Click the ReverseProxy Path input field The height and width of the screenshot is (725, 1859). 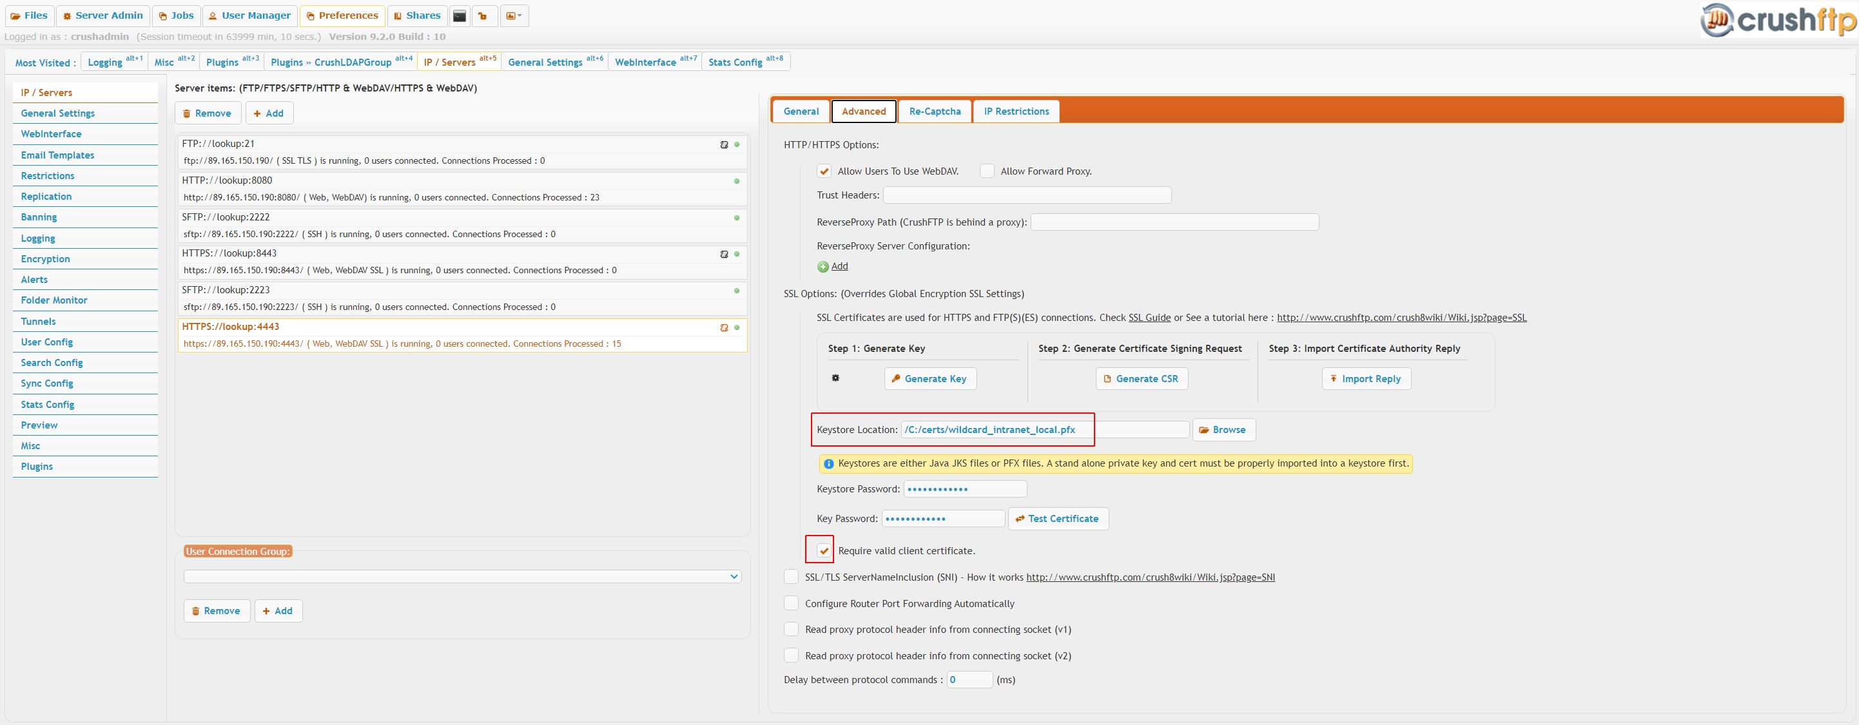(1175, 222)
